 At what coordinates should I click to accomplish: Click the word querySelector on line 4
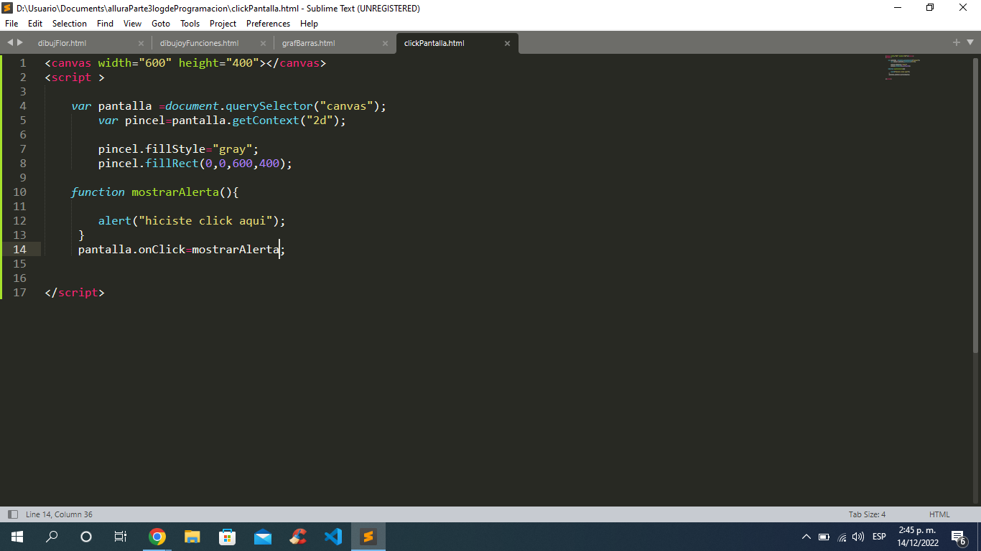click(x=269, y=106)
